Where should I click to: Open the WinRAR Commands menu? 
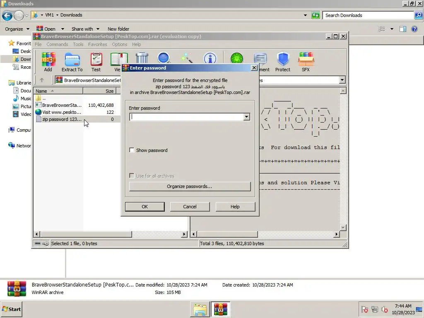point(57,44)
